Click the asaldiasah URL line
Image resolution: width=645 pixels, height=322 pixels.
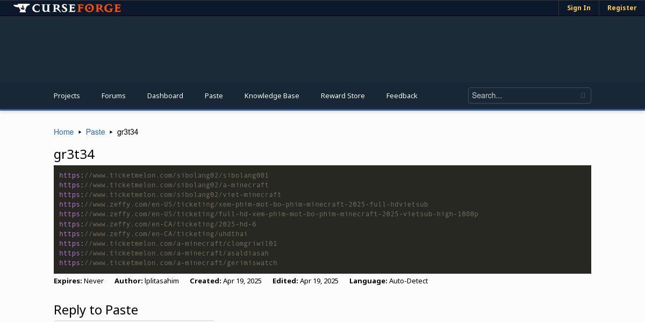point(164,253)
